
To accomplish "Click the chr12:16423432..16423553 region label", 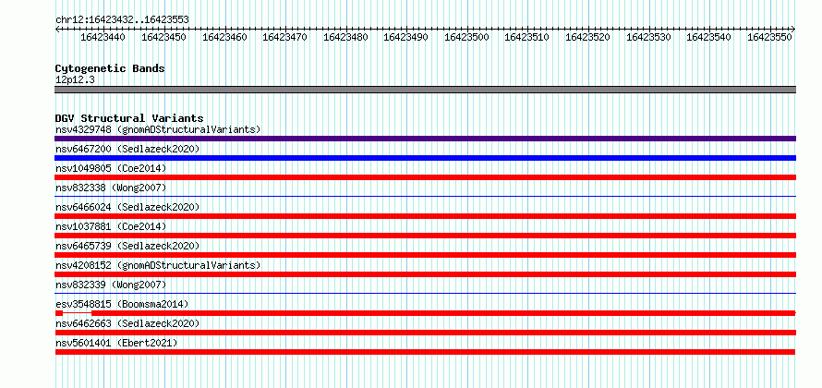I will [x=122, y=19].
